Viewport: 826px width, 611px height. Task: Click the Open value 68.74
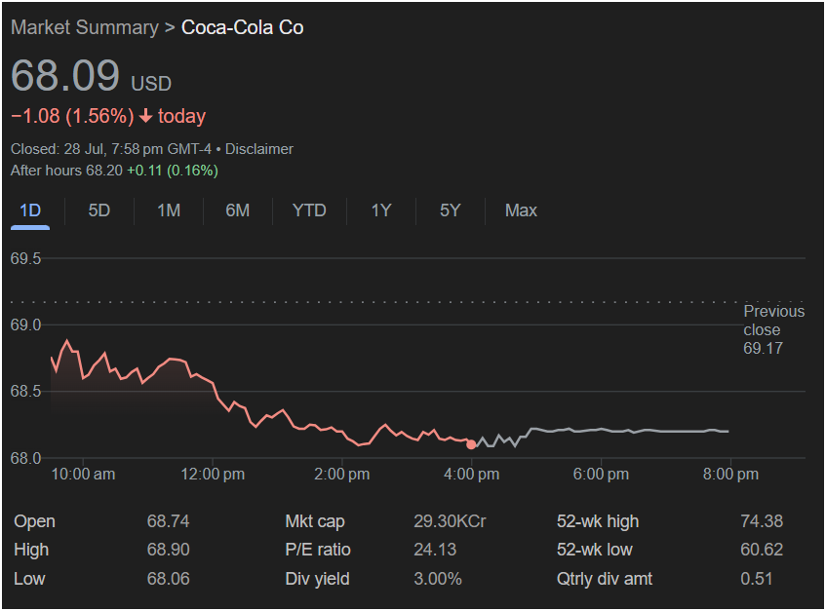pos(168,521)
